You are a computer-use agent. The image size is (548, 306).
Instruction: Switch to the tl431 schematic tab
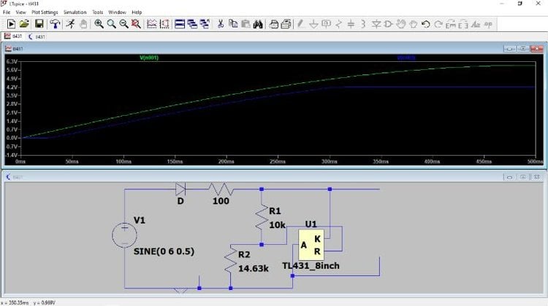coord(37,36)
